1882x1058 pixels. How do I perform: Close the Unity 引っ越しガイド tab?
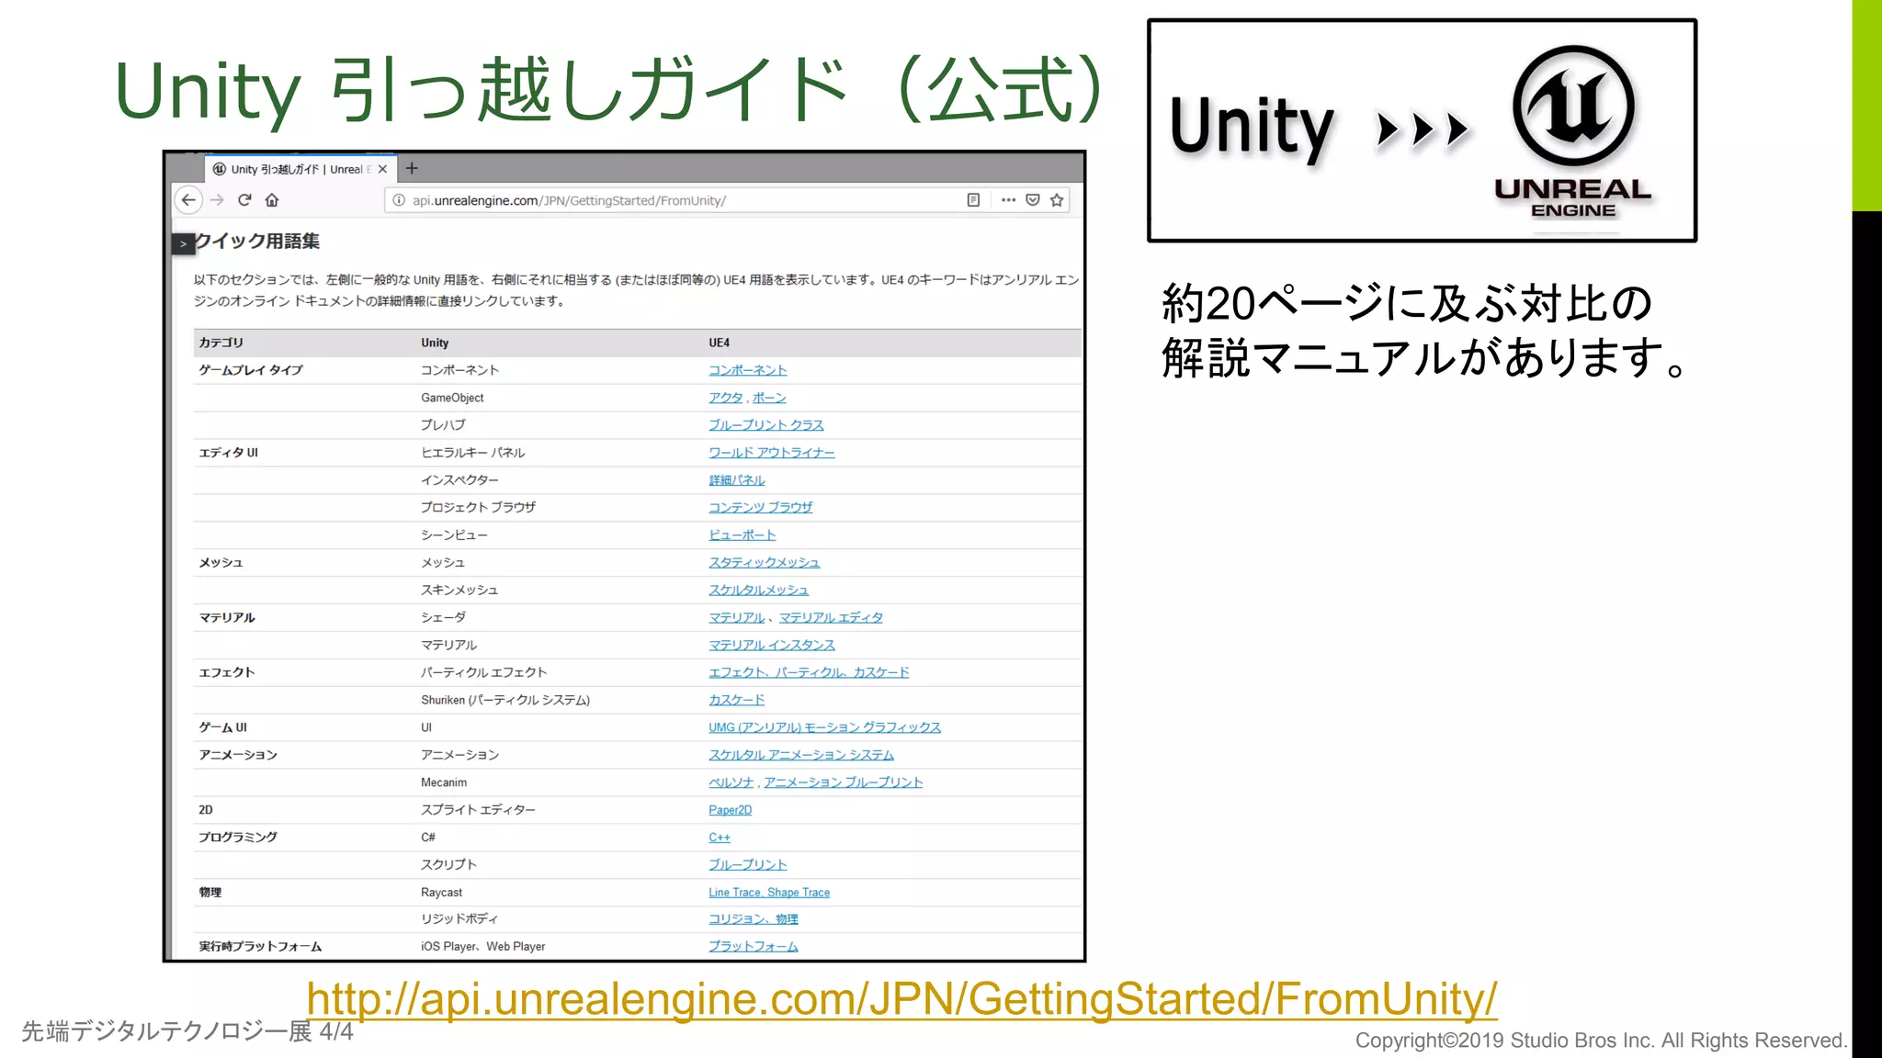pyautogui.click(x=382, y=169)
